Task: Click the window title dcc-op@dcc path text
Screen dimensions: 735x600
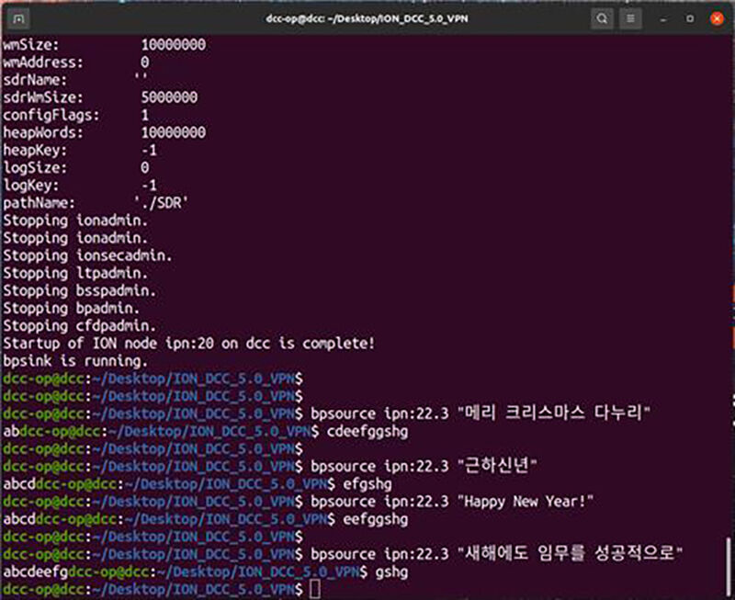Action: [367, 18]
